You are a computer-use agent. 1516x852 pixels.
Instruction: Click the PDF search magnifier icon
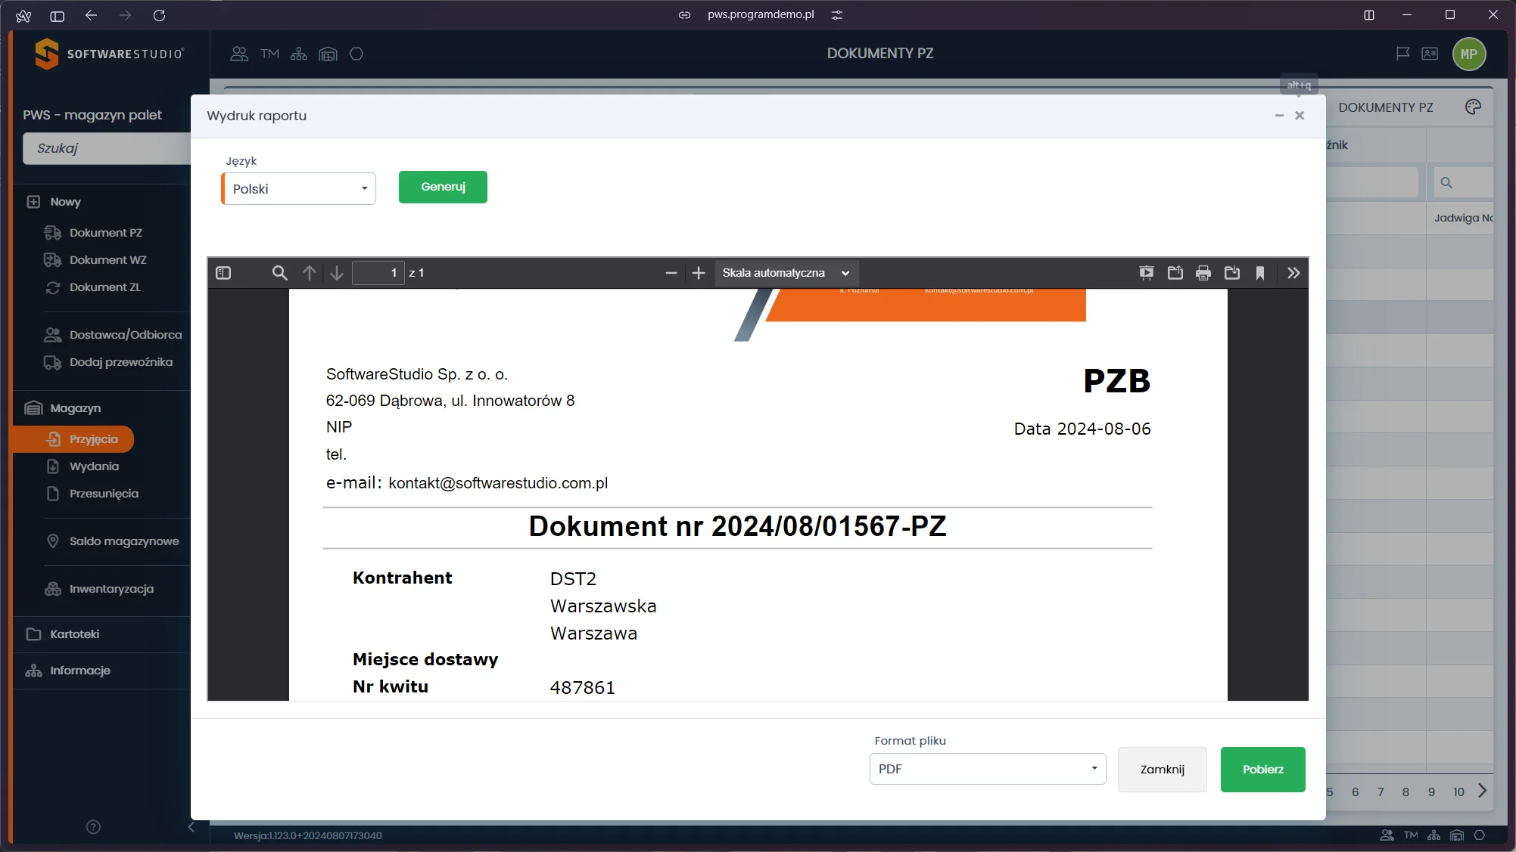click(x=279, y=273)
